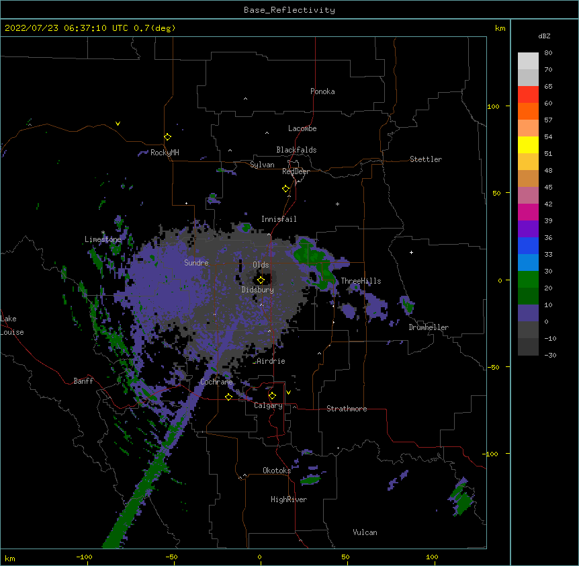Click the Banff label
The height and width of the screenshot is (566, 579).
point(83,381)
